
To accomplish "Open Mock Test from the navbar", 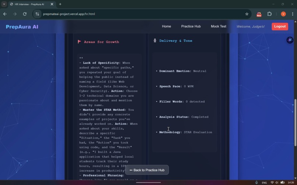I will [219, 26].
